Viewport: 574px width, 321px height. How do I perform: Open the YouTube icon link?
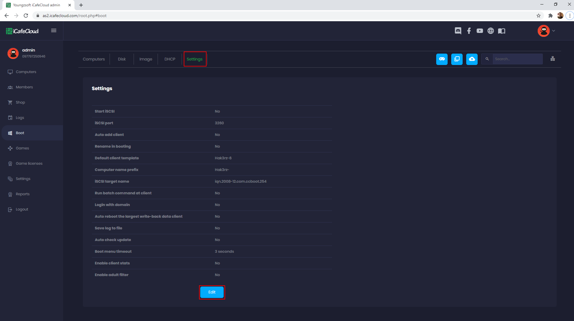[480, 31]
